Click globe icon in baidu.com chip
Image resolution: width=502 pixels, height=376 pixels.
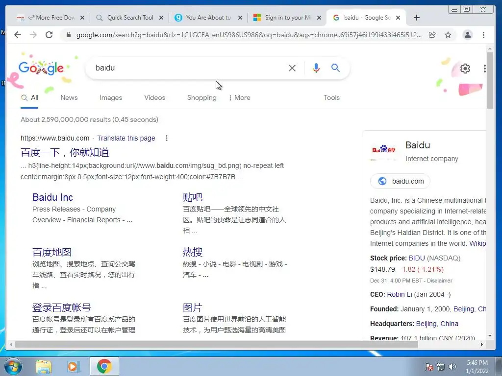coord(382,181)
